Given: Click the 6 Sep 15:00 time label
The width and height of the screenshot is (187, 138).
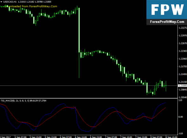Looking at the screenshot, I should (81, 137).
